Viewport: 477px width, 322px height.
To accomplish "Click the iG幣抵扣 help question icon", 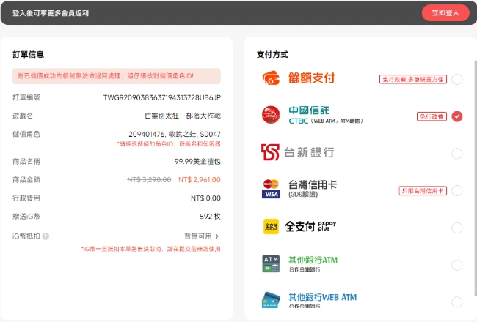I will pyautogui.click(x=45, y=236).
